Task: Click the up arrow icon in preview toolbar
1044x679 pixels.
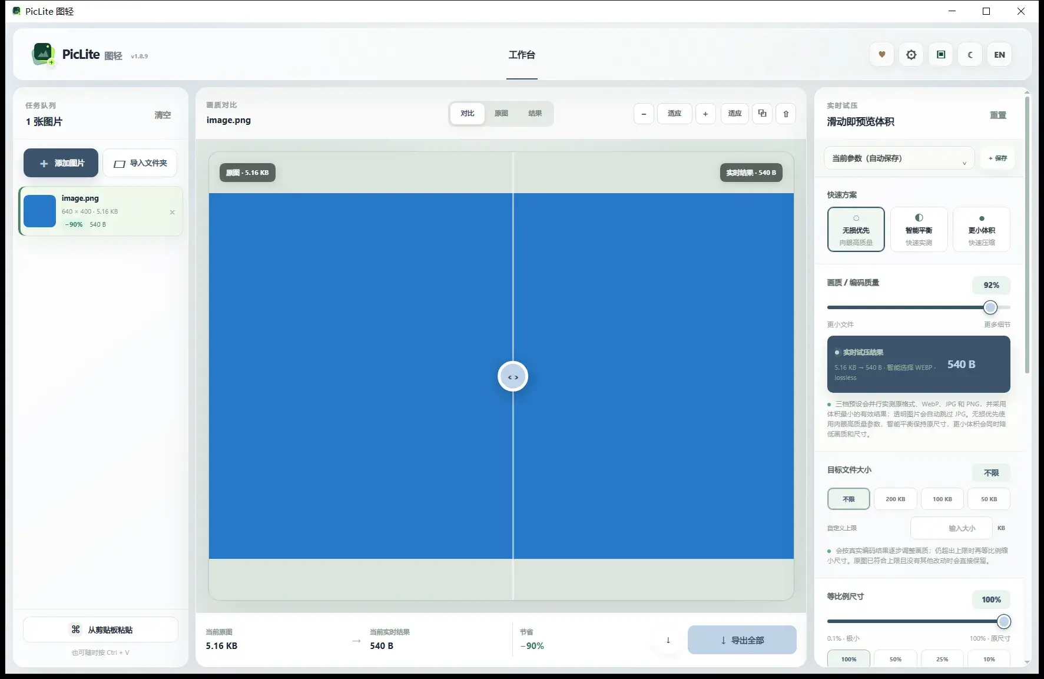Action: click(786, 114)
